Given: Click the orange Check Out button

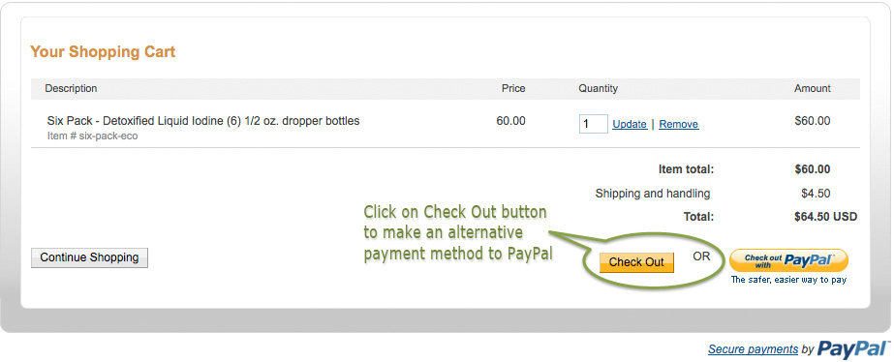Looking at the screenshot, I should point(636,262).
